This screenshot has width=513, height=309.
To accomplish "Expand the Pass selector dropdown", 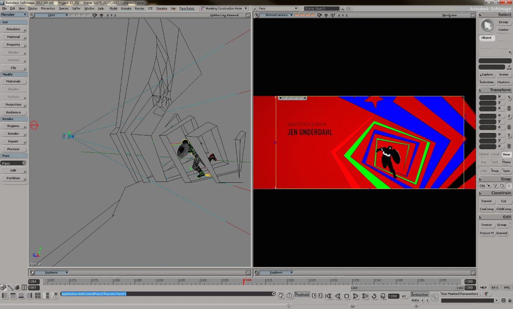I will pos(13,163).
